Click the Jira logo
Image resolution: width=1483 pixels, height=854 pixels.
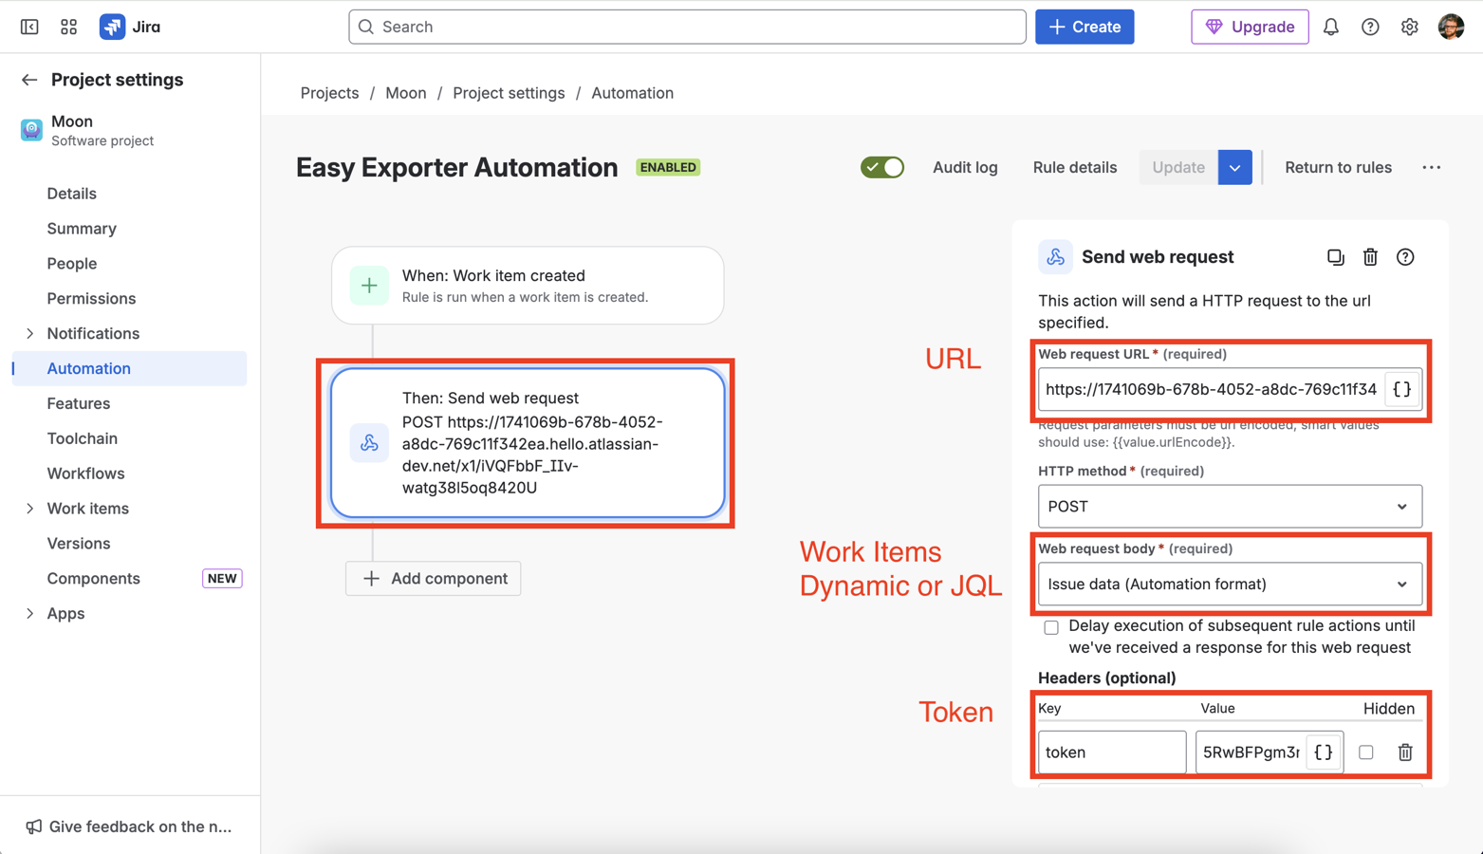130,27
